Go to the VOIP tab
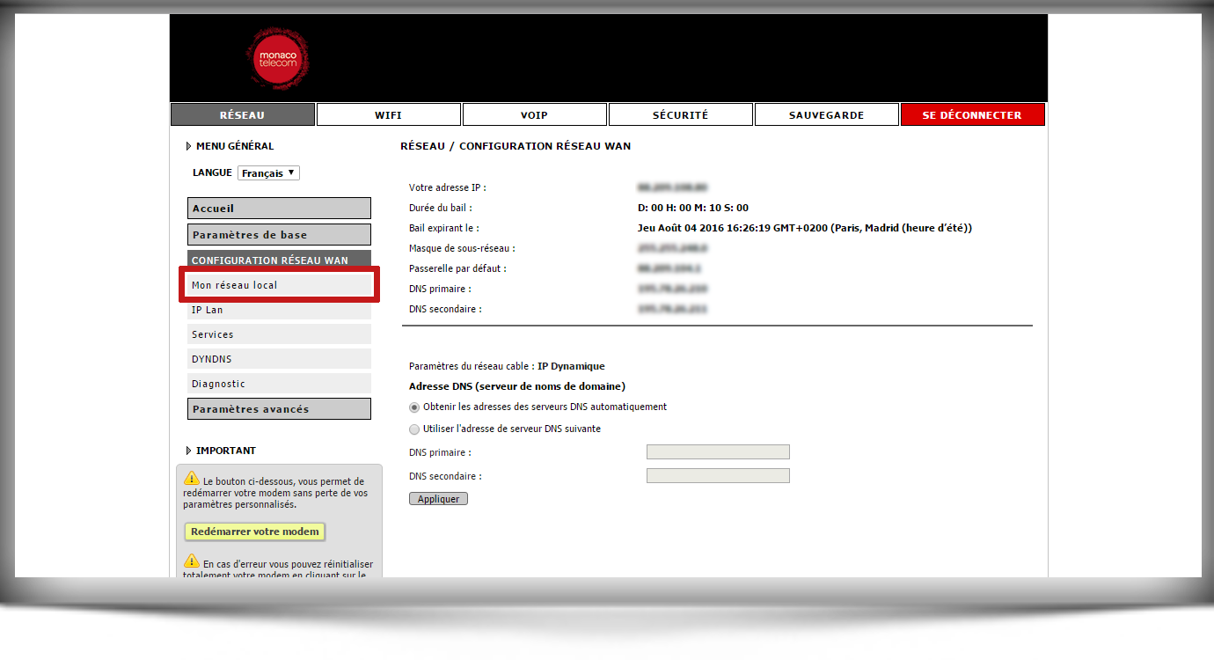This screenshot has height=660, width=1214. coord(535,114)
